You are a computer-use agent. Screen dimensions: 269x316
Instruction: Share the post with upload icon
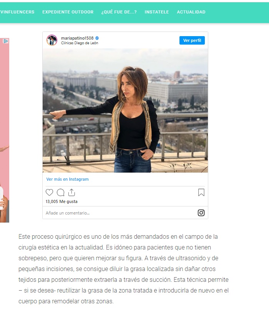71,193
